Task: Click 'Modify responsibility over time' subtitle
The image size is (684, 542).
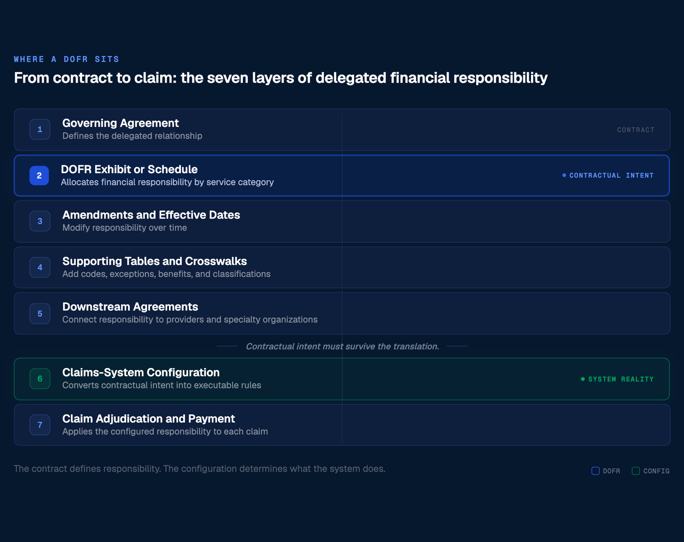Action: [x=125, y=228]
